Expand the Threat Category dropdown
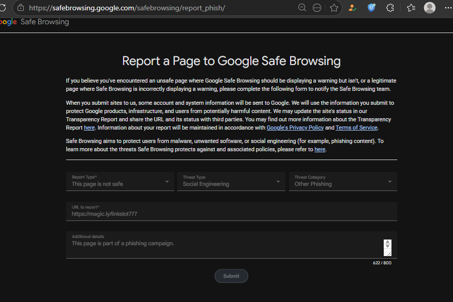 [343, 181]
